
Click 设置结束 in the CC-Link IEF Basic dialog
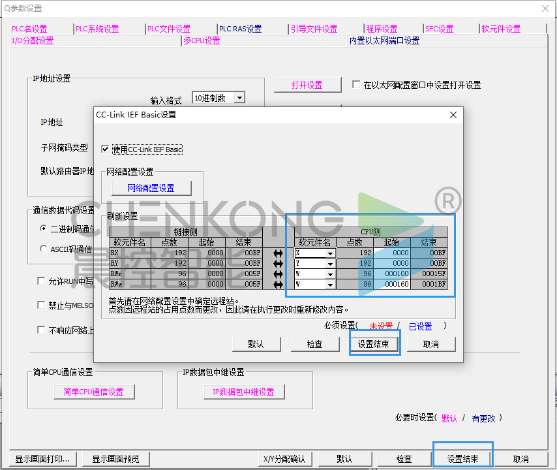(374, 344)
